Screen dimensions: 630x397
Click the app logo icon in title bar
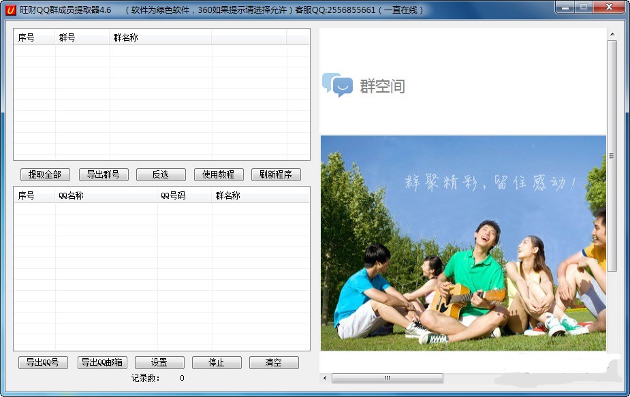(10, 10)
